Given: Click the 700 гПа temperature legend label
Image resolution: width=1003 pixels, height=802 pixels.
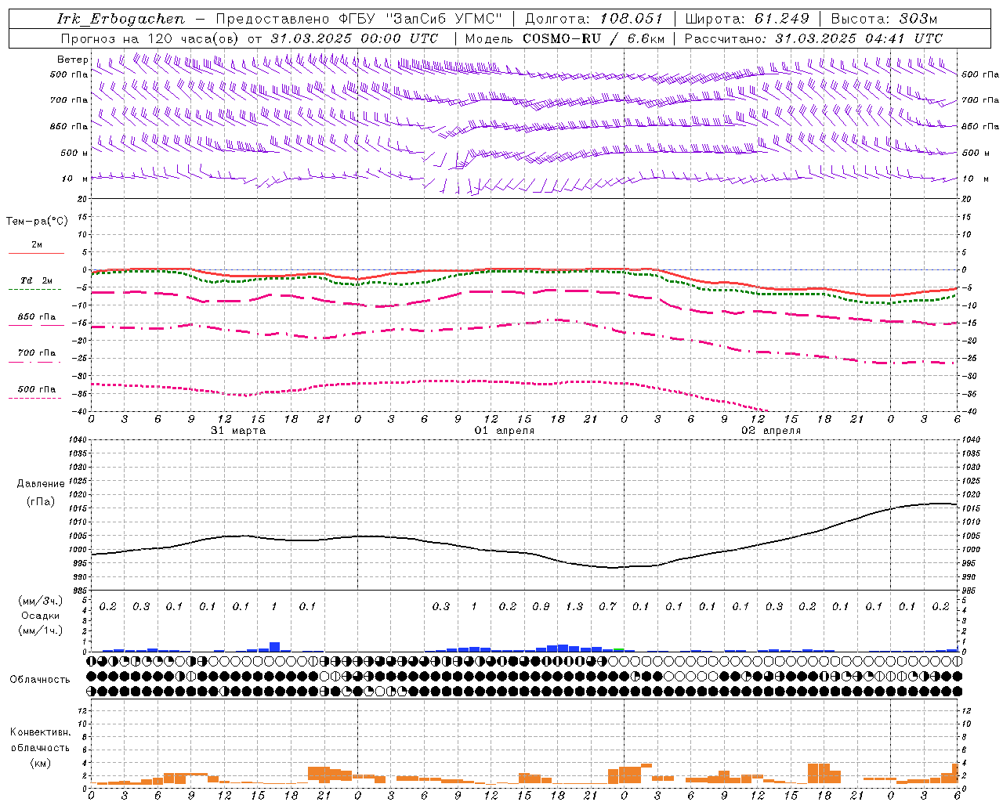Looking at the screenshot, I should [x=36, y=352].
